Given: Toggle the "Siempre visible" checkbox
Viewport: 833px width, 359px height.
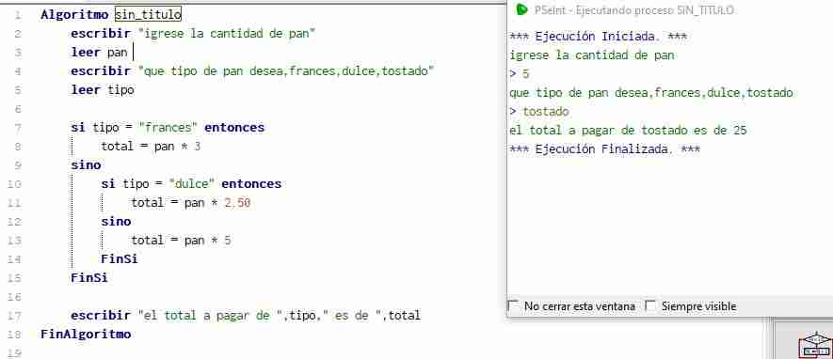Looking at the screenshot, I should click(650, 306).
